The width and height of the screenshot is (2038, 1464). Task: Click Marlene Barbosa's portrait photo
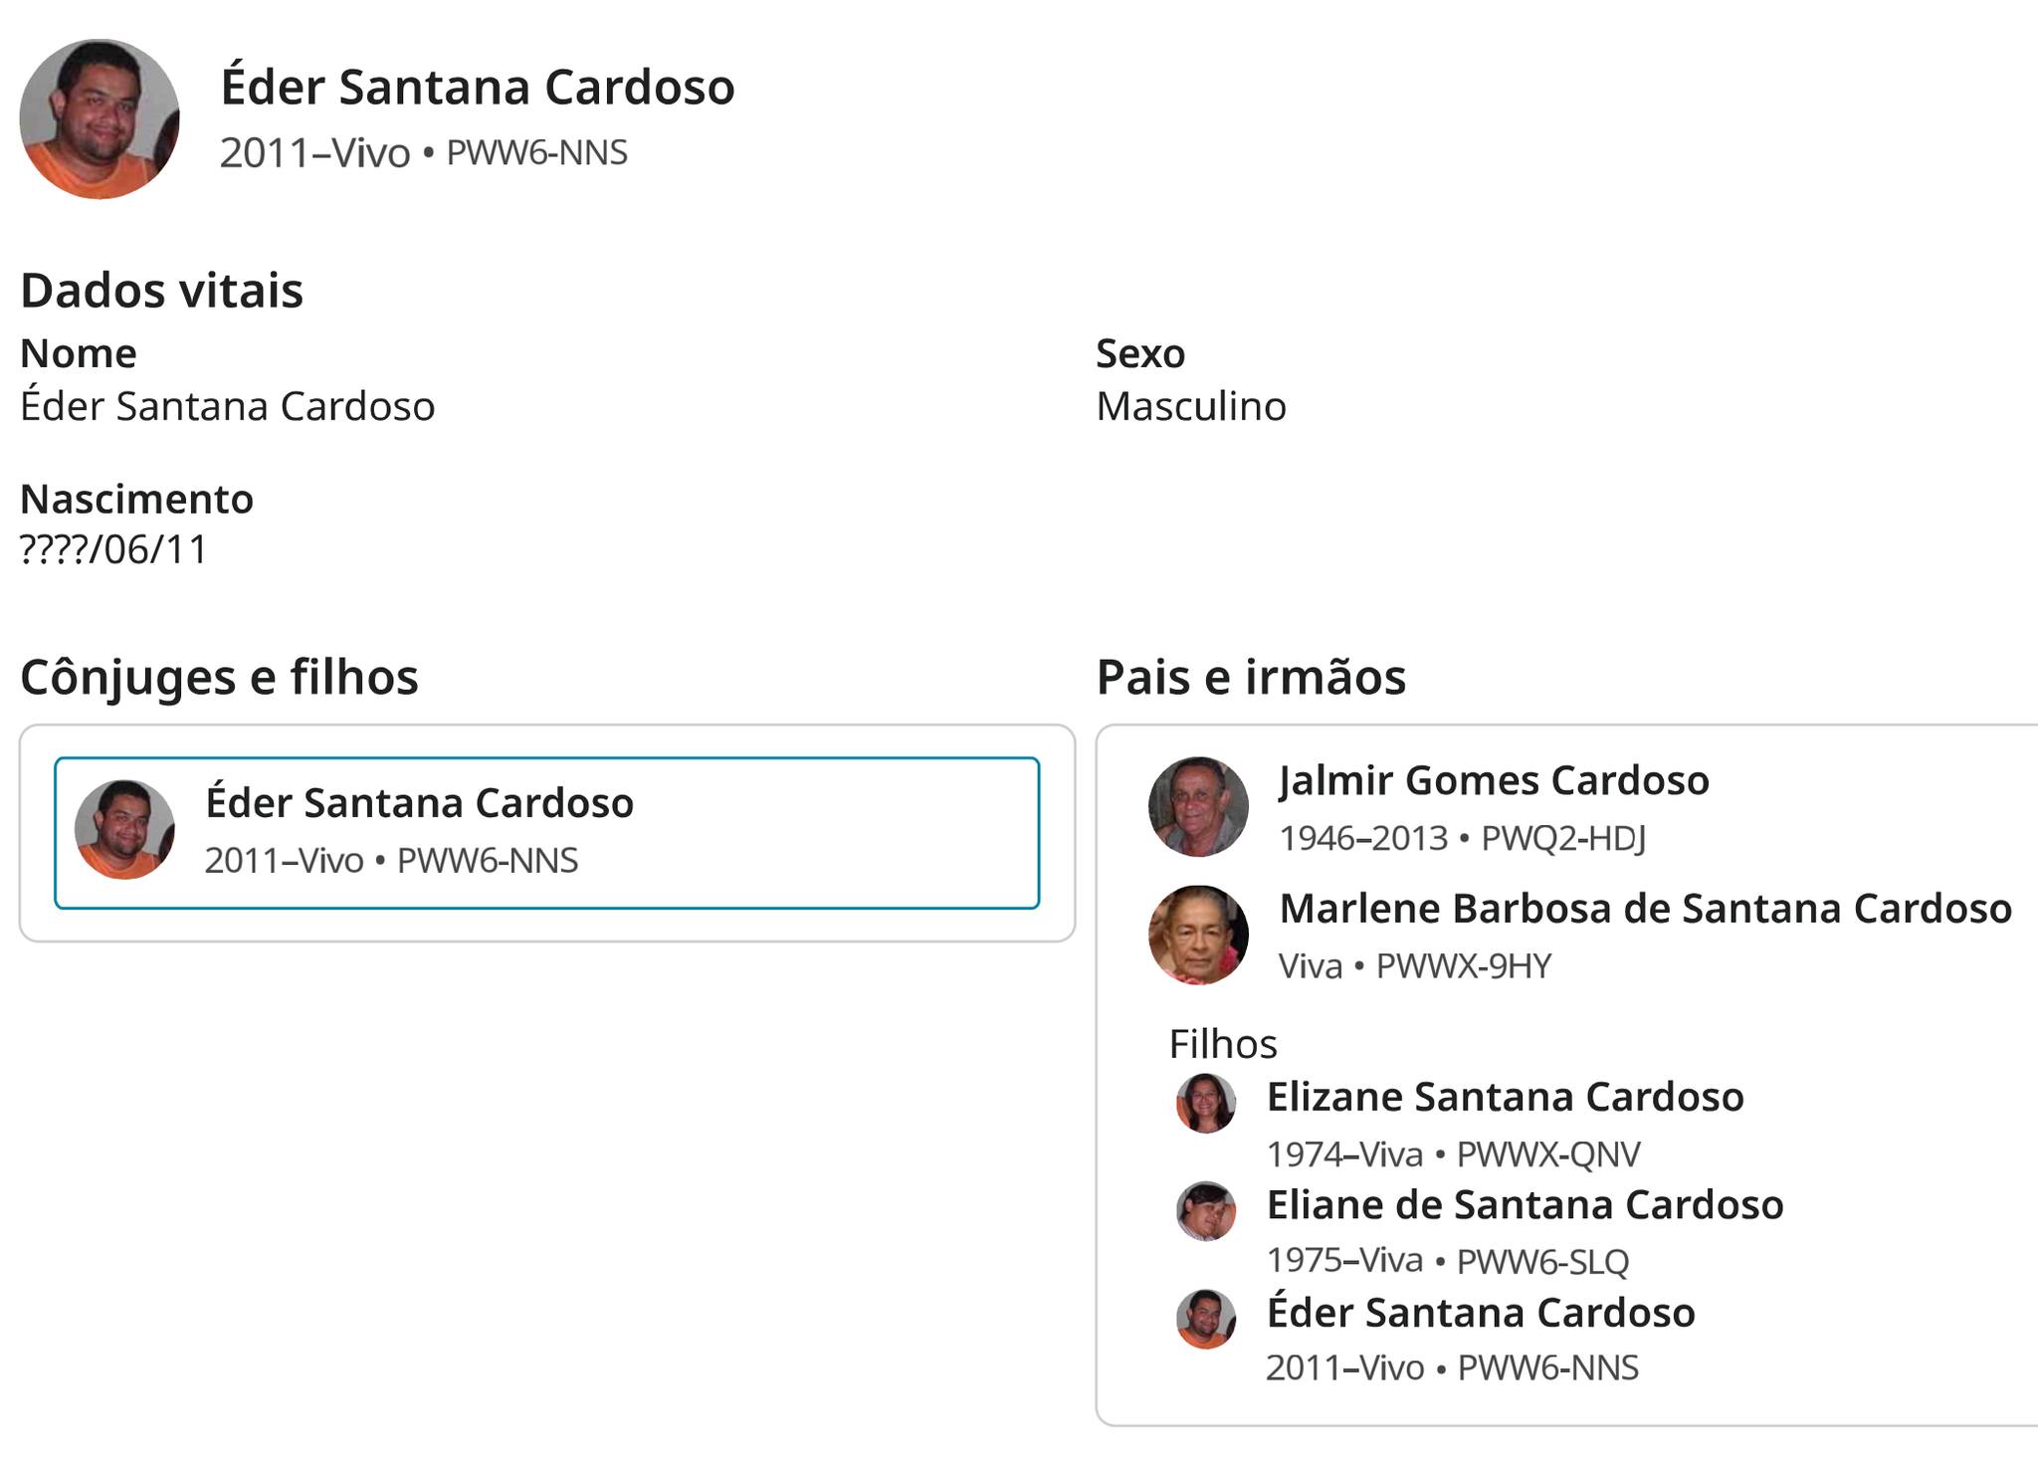coord(1198,936)
